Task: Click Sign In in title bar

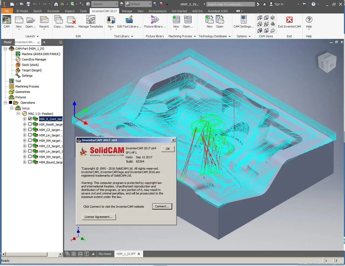Action: 276,4
